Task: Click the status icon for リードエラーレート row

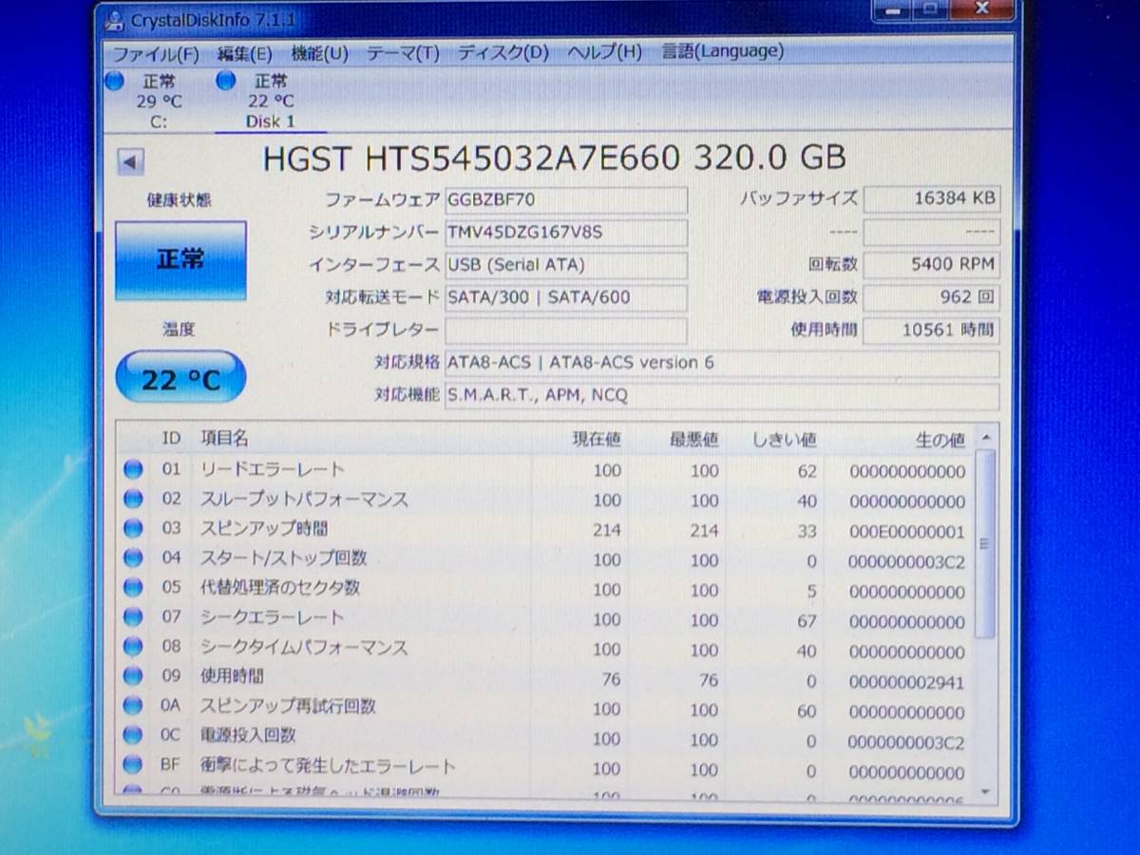Action: (x=133, y=468)
